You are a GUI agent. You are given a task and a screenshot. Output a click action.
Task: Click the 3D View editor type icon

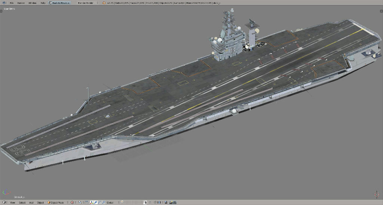(x=3, y=202)
